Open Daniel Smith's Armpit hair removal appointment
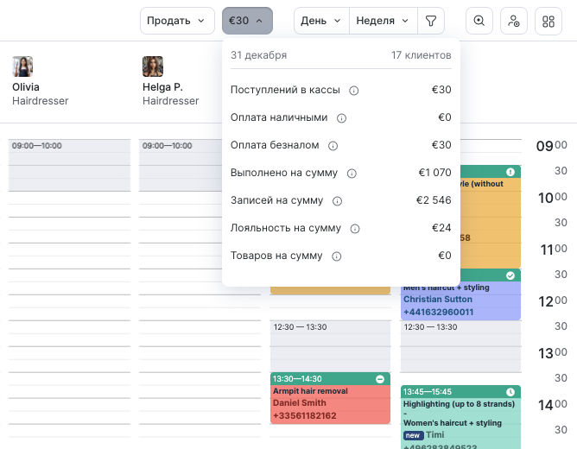Image resolution: width=577 pixels, height=449 pixels. click(330, 403)
